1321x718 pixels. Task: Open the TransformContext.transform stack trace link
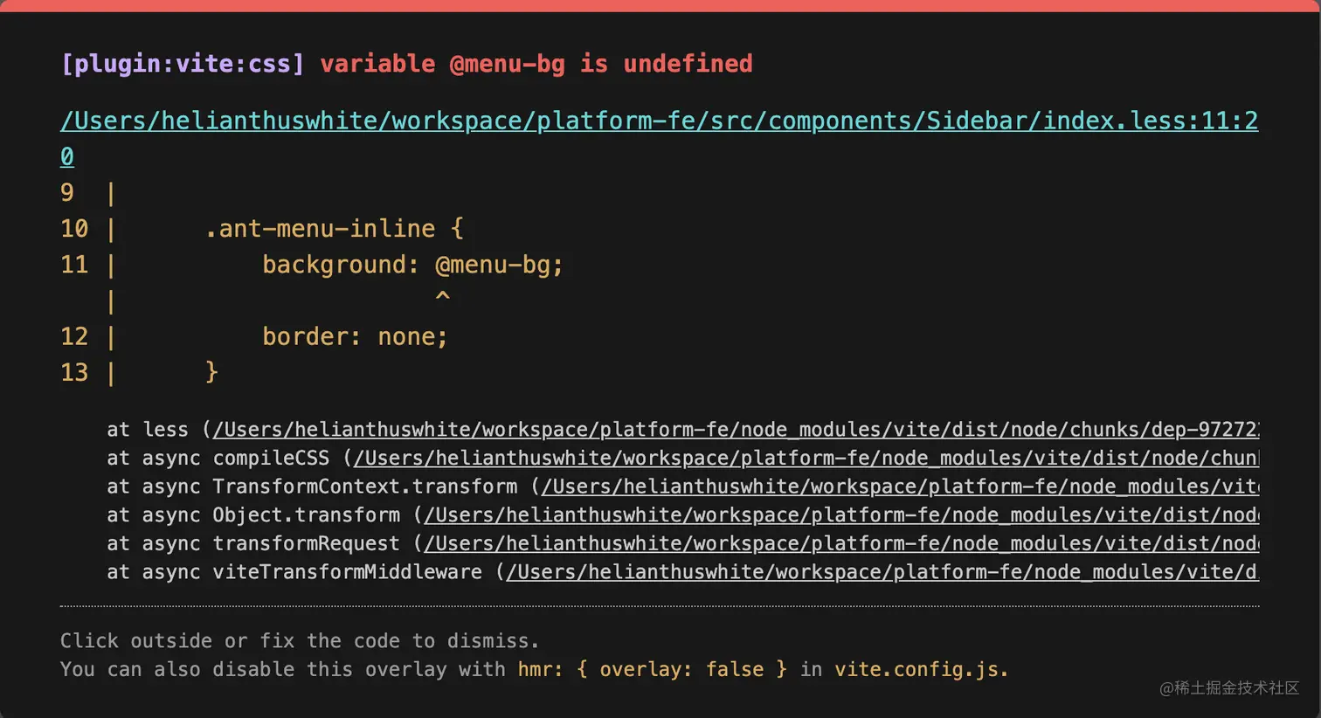[900, 487]
